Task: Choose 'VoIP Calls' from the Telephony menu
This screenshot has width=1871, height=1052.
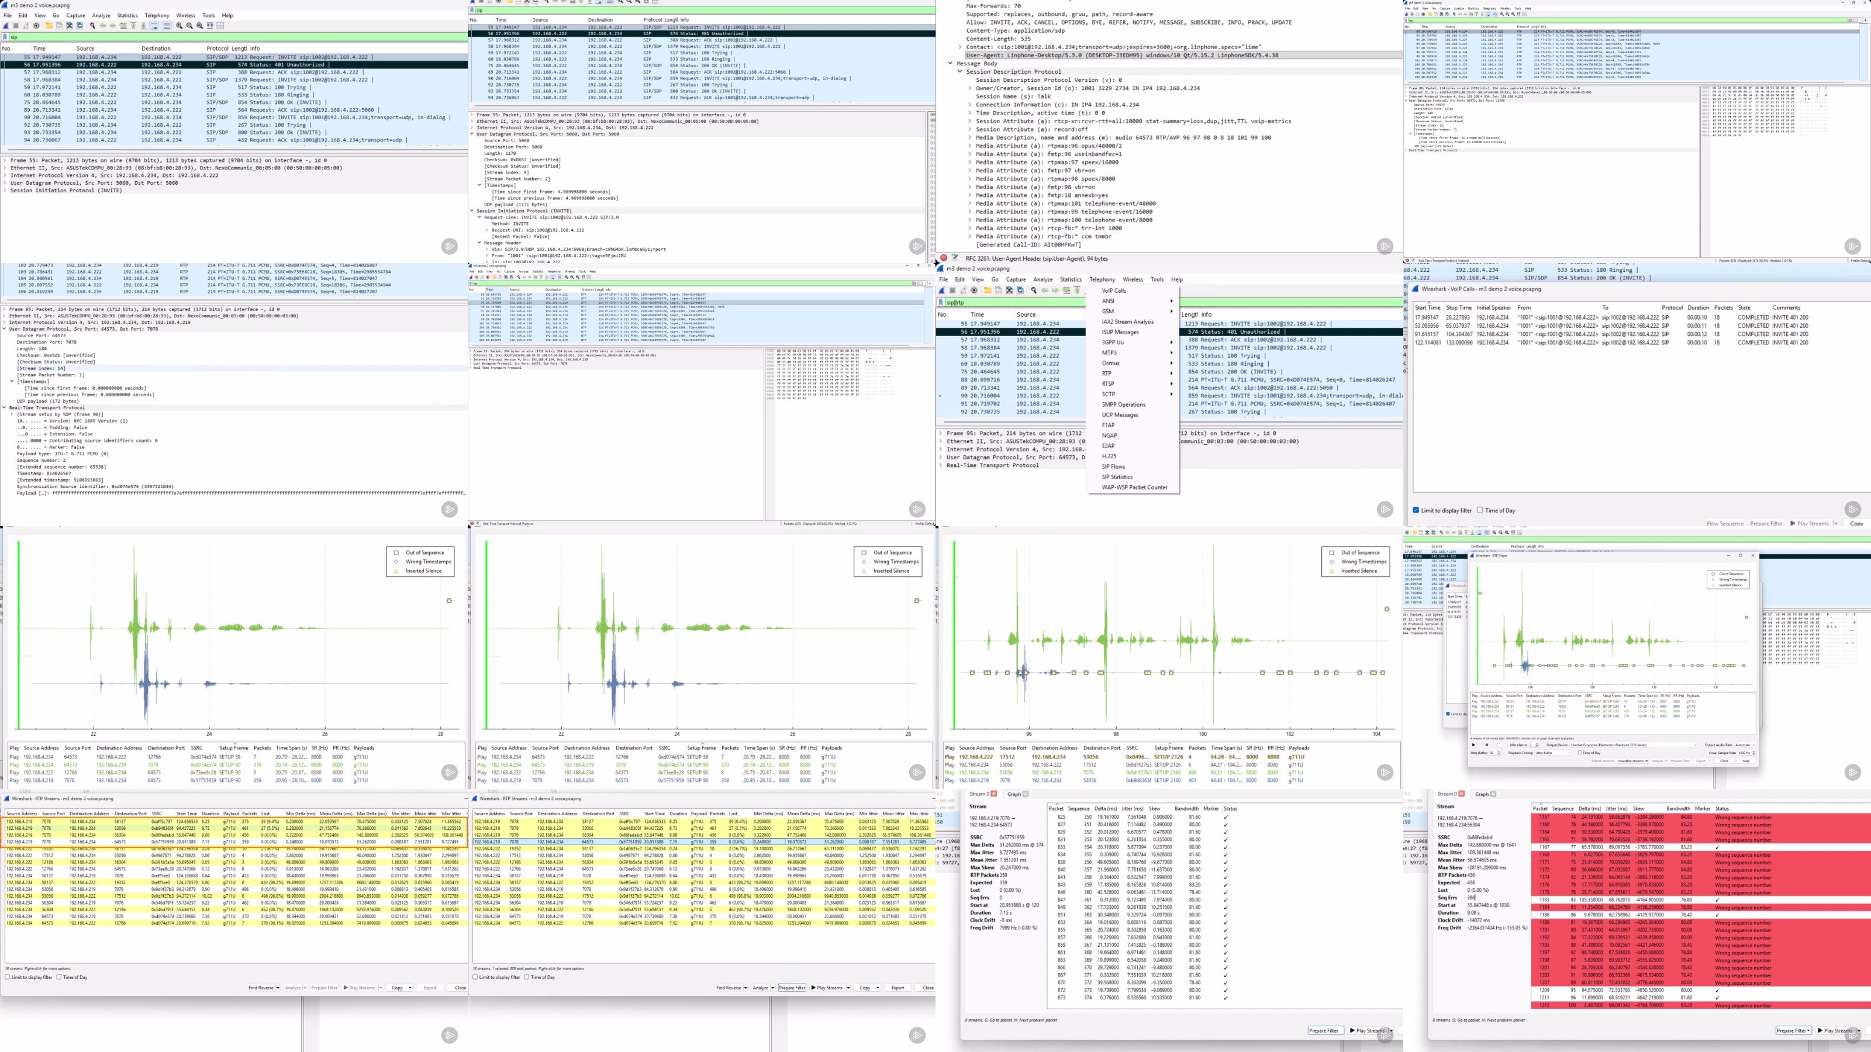Action: [x=1114, y=290]
